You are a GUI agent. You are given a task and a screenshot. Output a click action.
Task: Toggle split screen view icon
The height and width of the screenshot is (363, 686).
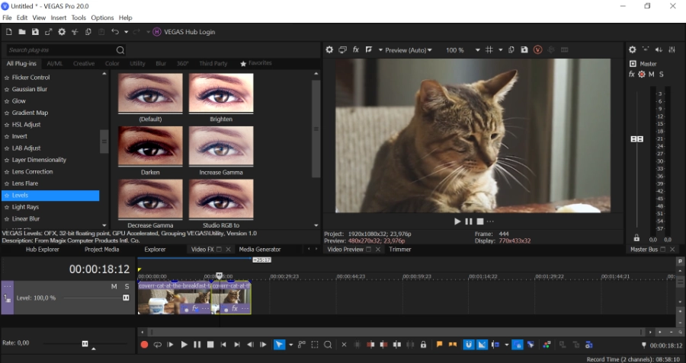coord(369,49)
